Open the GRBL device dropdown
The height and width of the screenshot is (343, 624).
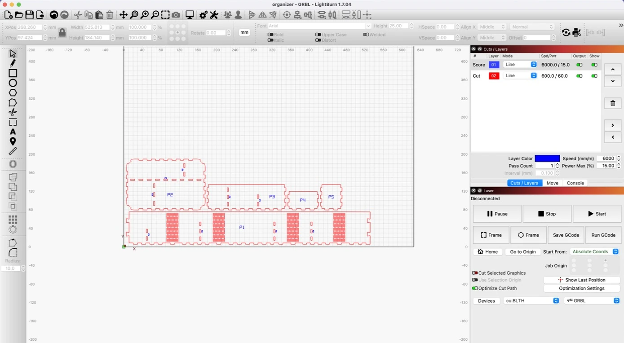tap(592, 301)
